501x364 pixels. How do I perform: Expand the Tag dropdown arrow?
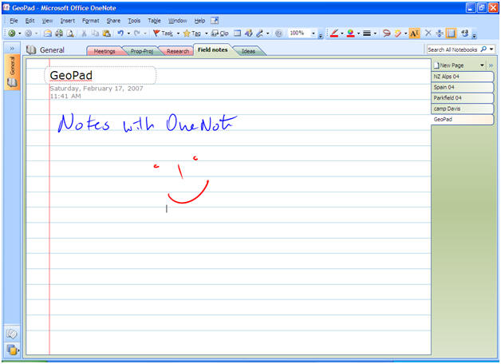pos(206,34)
